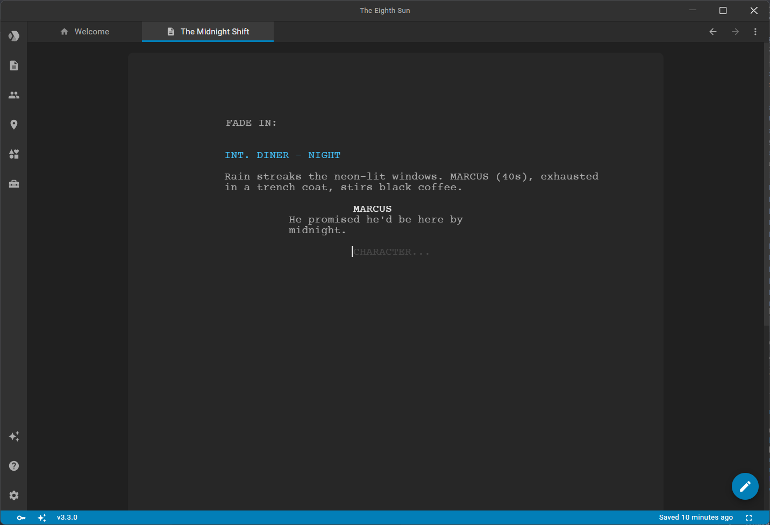Click the version v3.3.0 label
Screen dimensions: 770x525
tap(67, 517)
